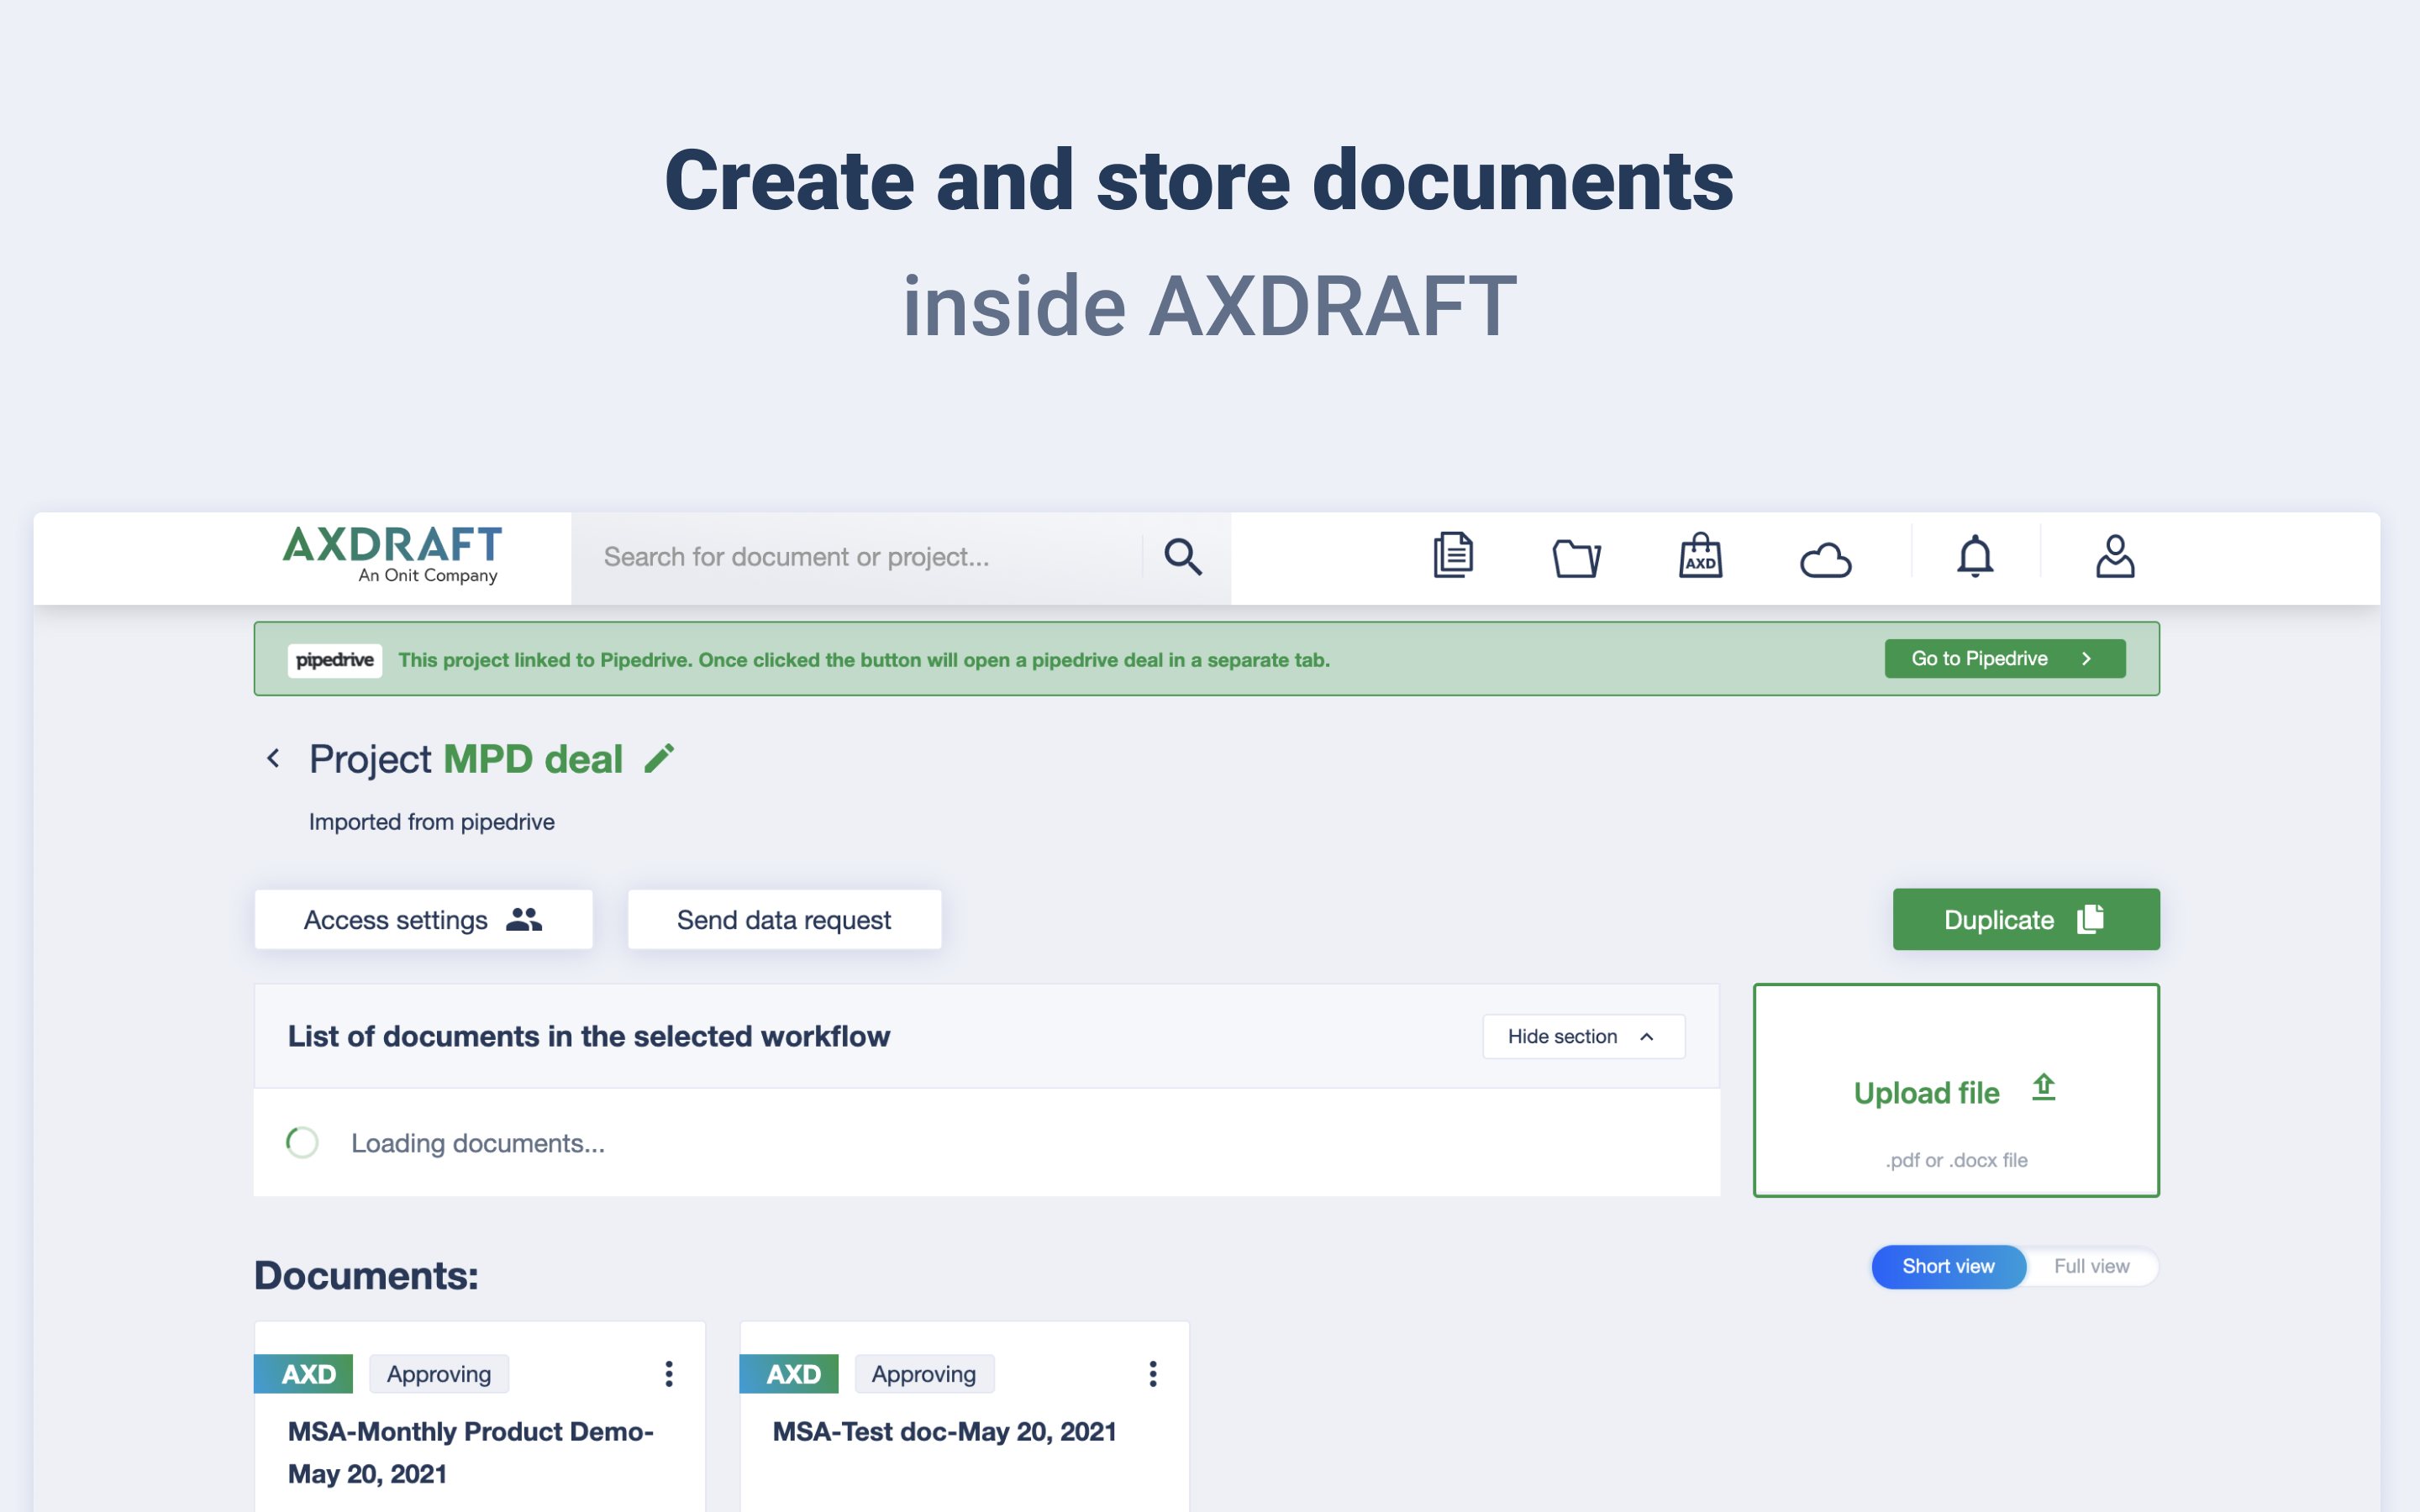Click the Duplicate button

[2026, 920]
